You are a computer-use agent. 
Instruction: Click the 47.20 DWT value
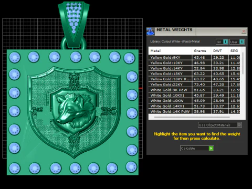click(218, 85)
